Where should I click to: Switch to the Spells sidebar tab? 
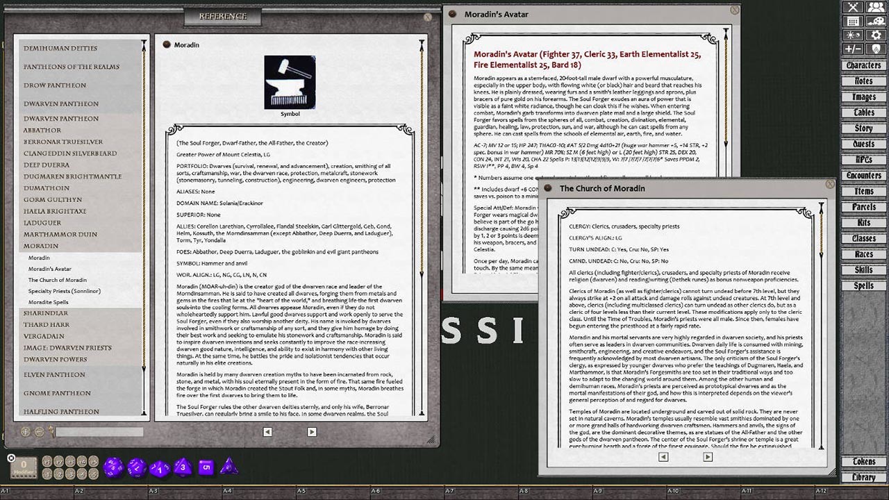pyautogui.click(x=863, y=285)
